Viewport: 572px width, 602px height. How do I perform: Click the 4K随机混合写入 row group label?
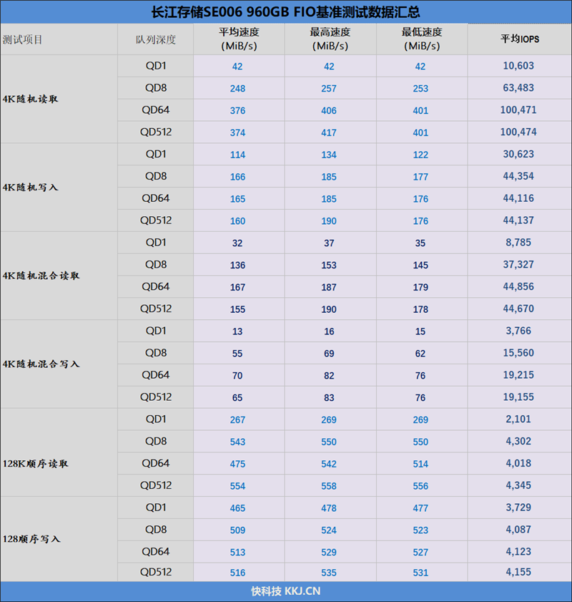pos(41,364)
